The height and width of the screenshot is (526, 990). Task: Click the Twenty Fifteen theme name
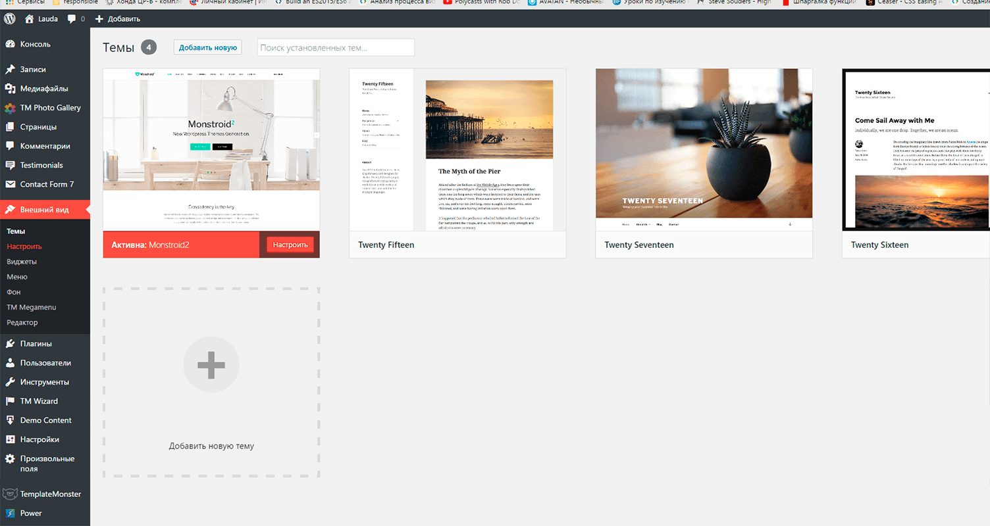386,245
